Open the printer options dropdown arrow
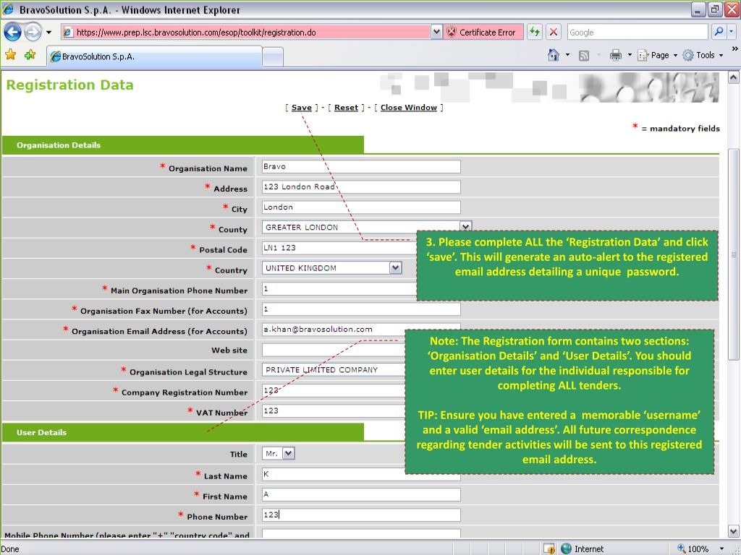This screenshot has width=741, height=555. point(630,55)
